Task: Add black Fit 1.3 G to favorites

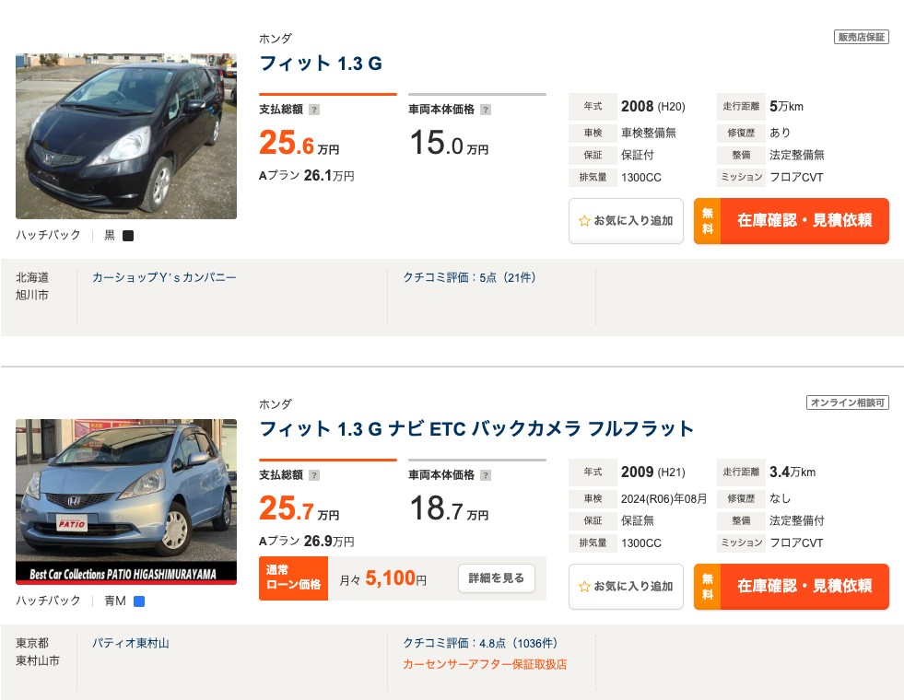Action: [626, 221]
